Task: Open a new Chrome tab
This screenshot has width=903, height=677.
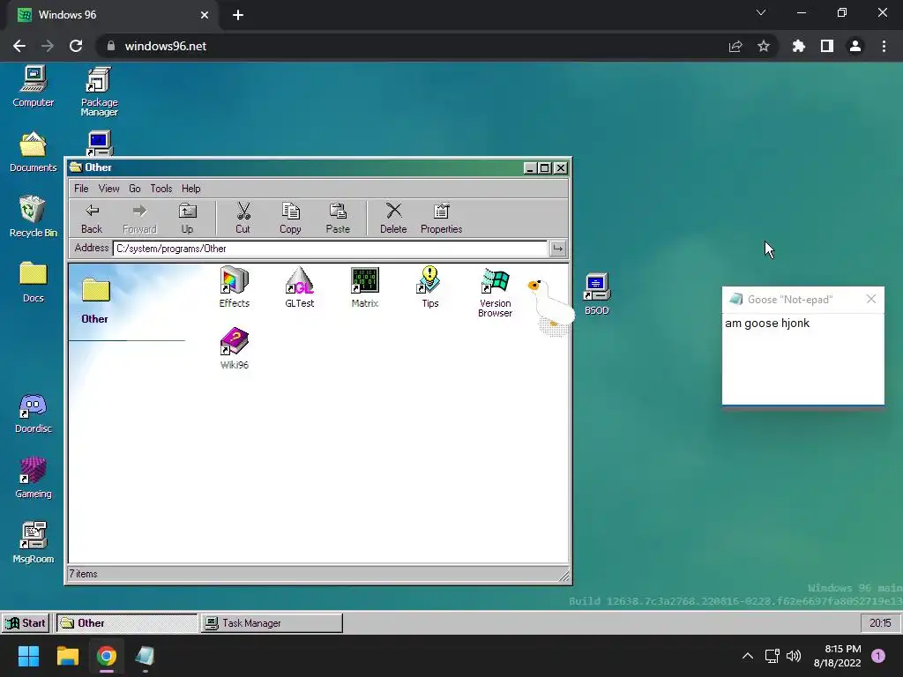Action: (238, 15)
